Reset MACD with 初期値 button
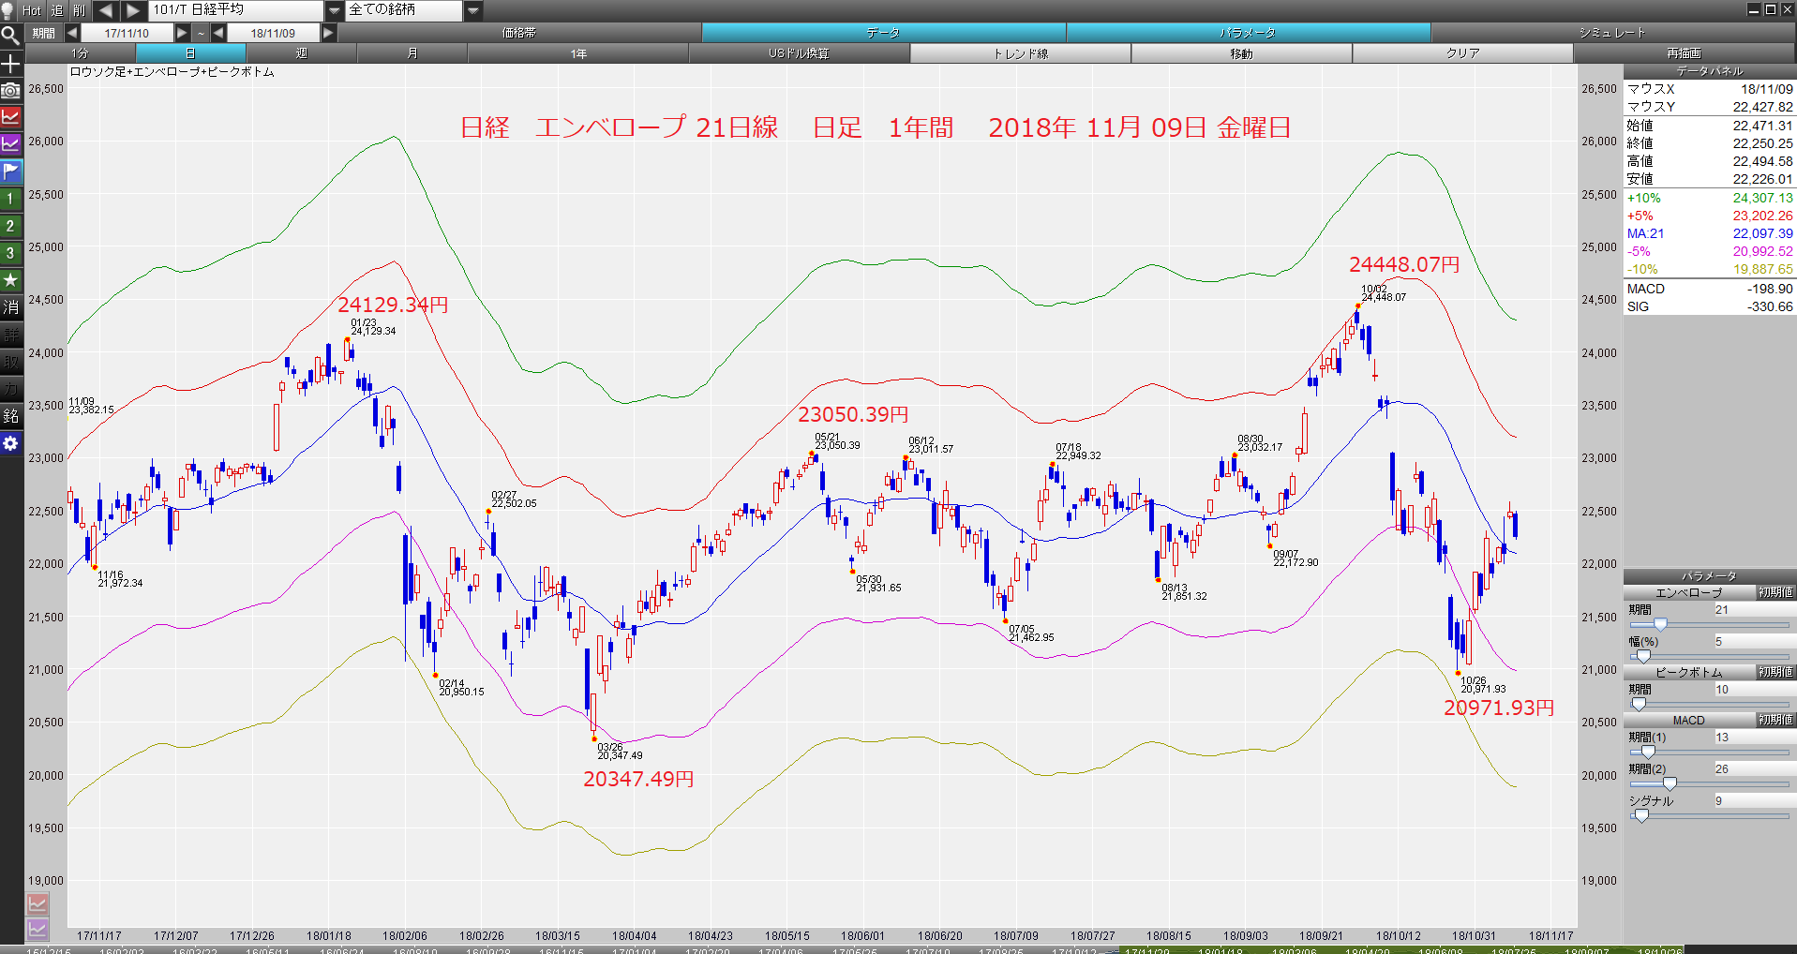The width and height of the screenshot is (1797, 954). click(1775, 720)
